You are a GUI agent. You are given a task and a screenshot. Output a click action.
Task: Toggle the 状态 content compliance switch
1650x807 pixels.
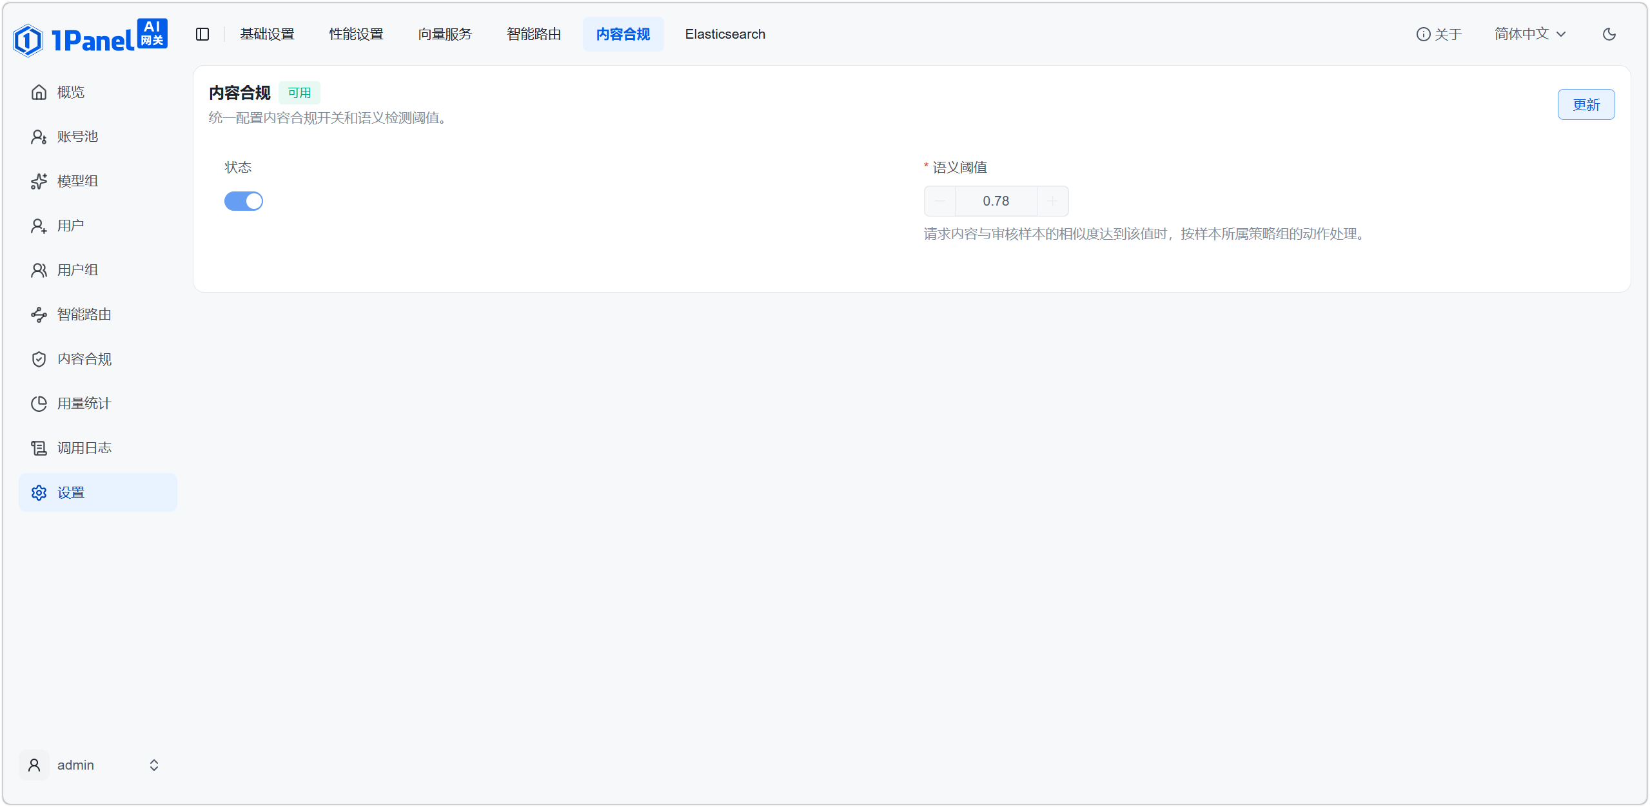tap(244, 201)
